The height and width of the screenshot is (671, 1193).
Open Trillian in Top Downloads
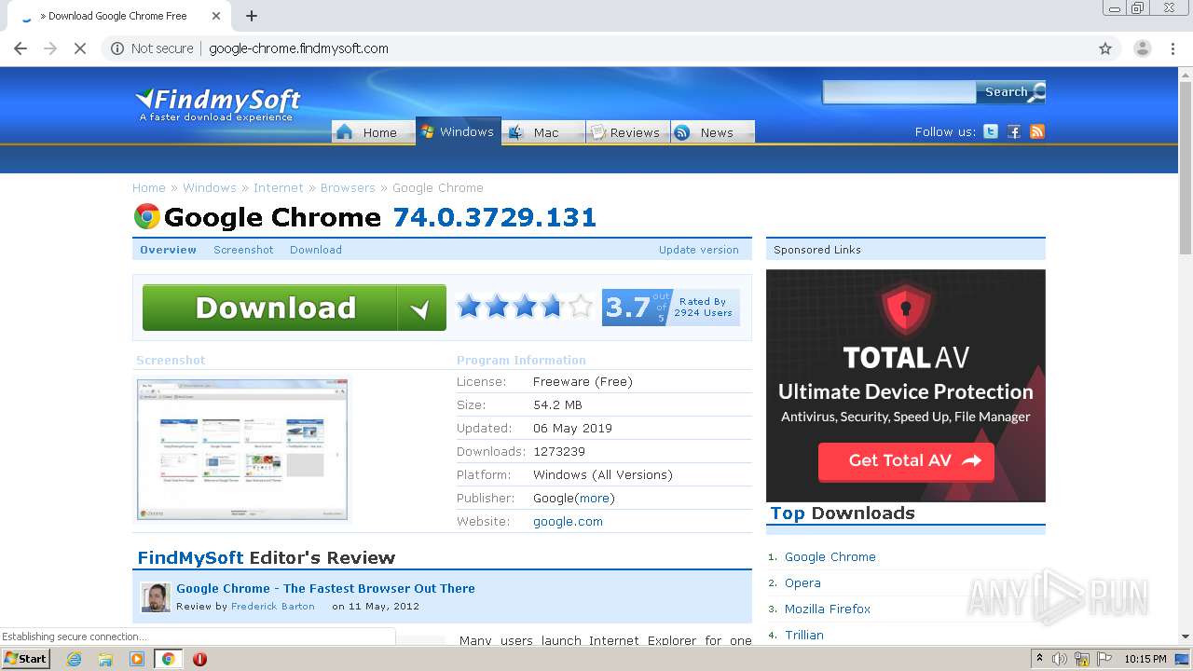click(803, 635)
